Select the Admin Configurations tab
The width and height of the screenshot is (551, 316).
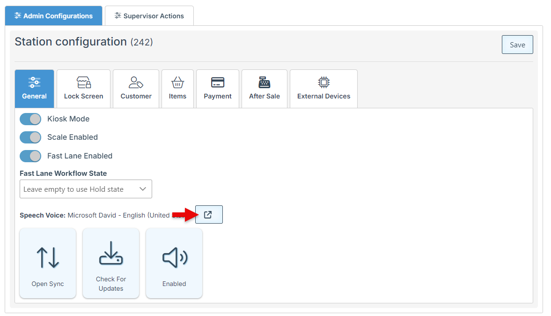point(53,16)
